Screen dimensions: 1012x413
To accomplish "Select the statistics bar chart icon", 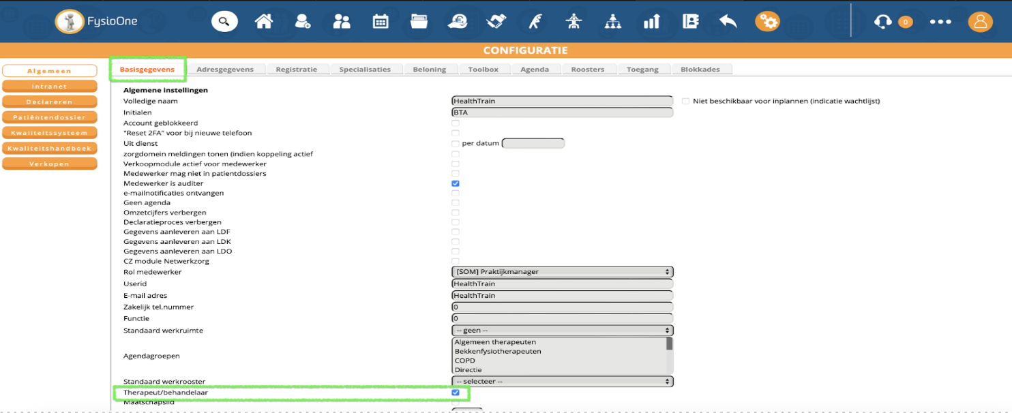I will pos(651,21).
